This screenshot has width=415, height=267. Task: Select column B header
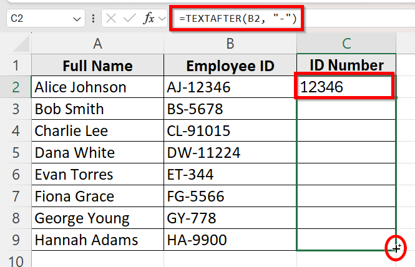230,44
